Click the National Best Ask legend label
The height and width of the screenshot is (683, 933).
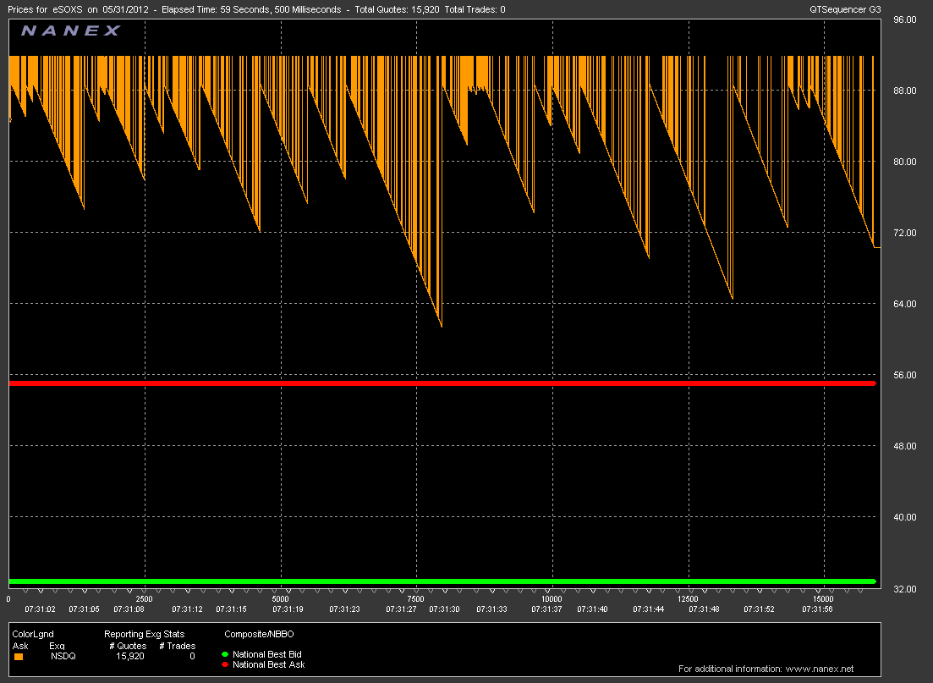click(x=268, y=665)
